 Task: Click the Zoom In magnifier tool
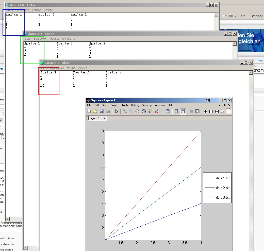(x=125, y=111)
